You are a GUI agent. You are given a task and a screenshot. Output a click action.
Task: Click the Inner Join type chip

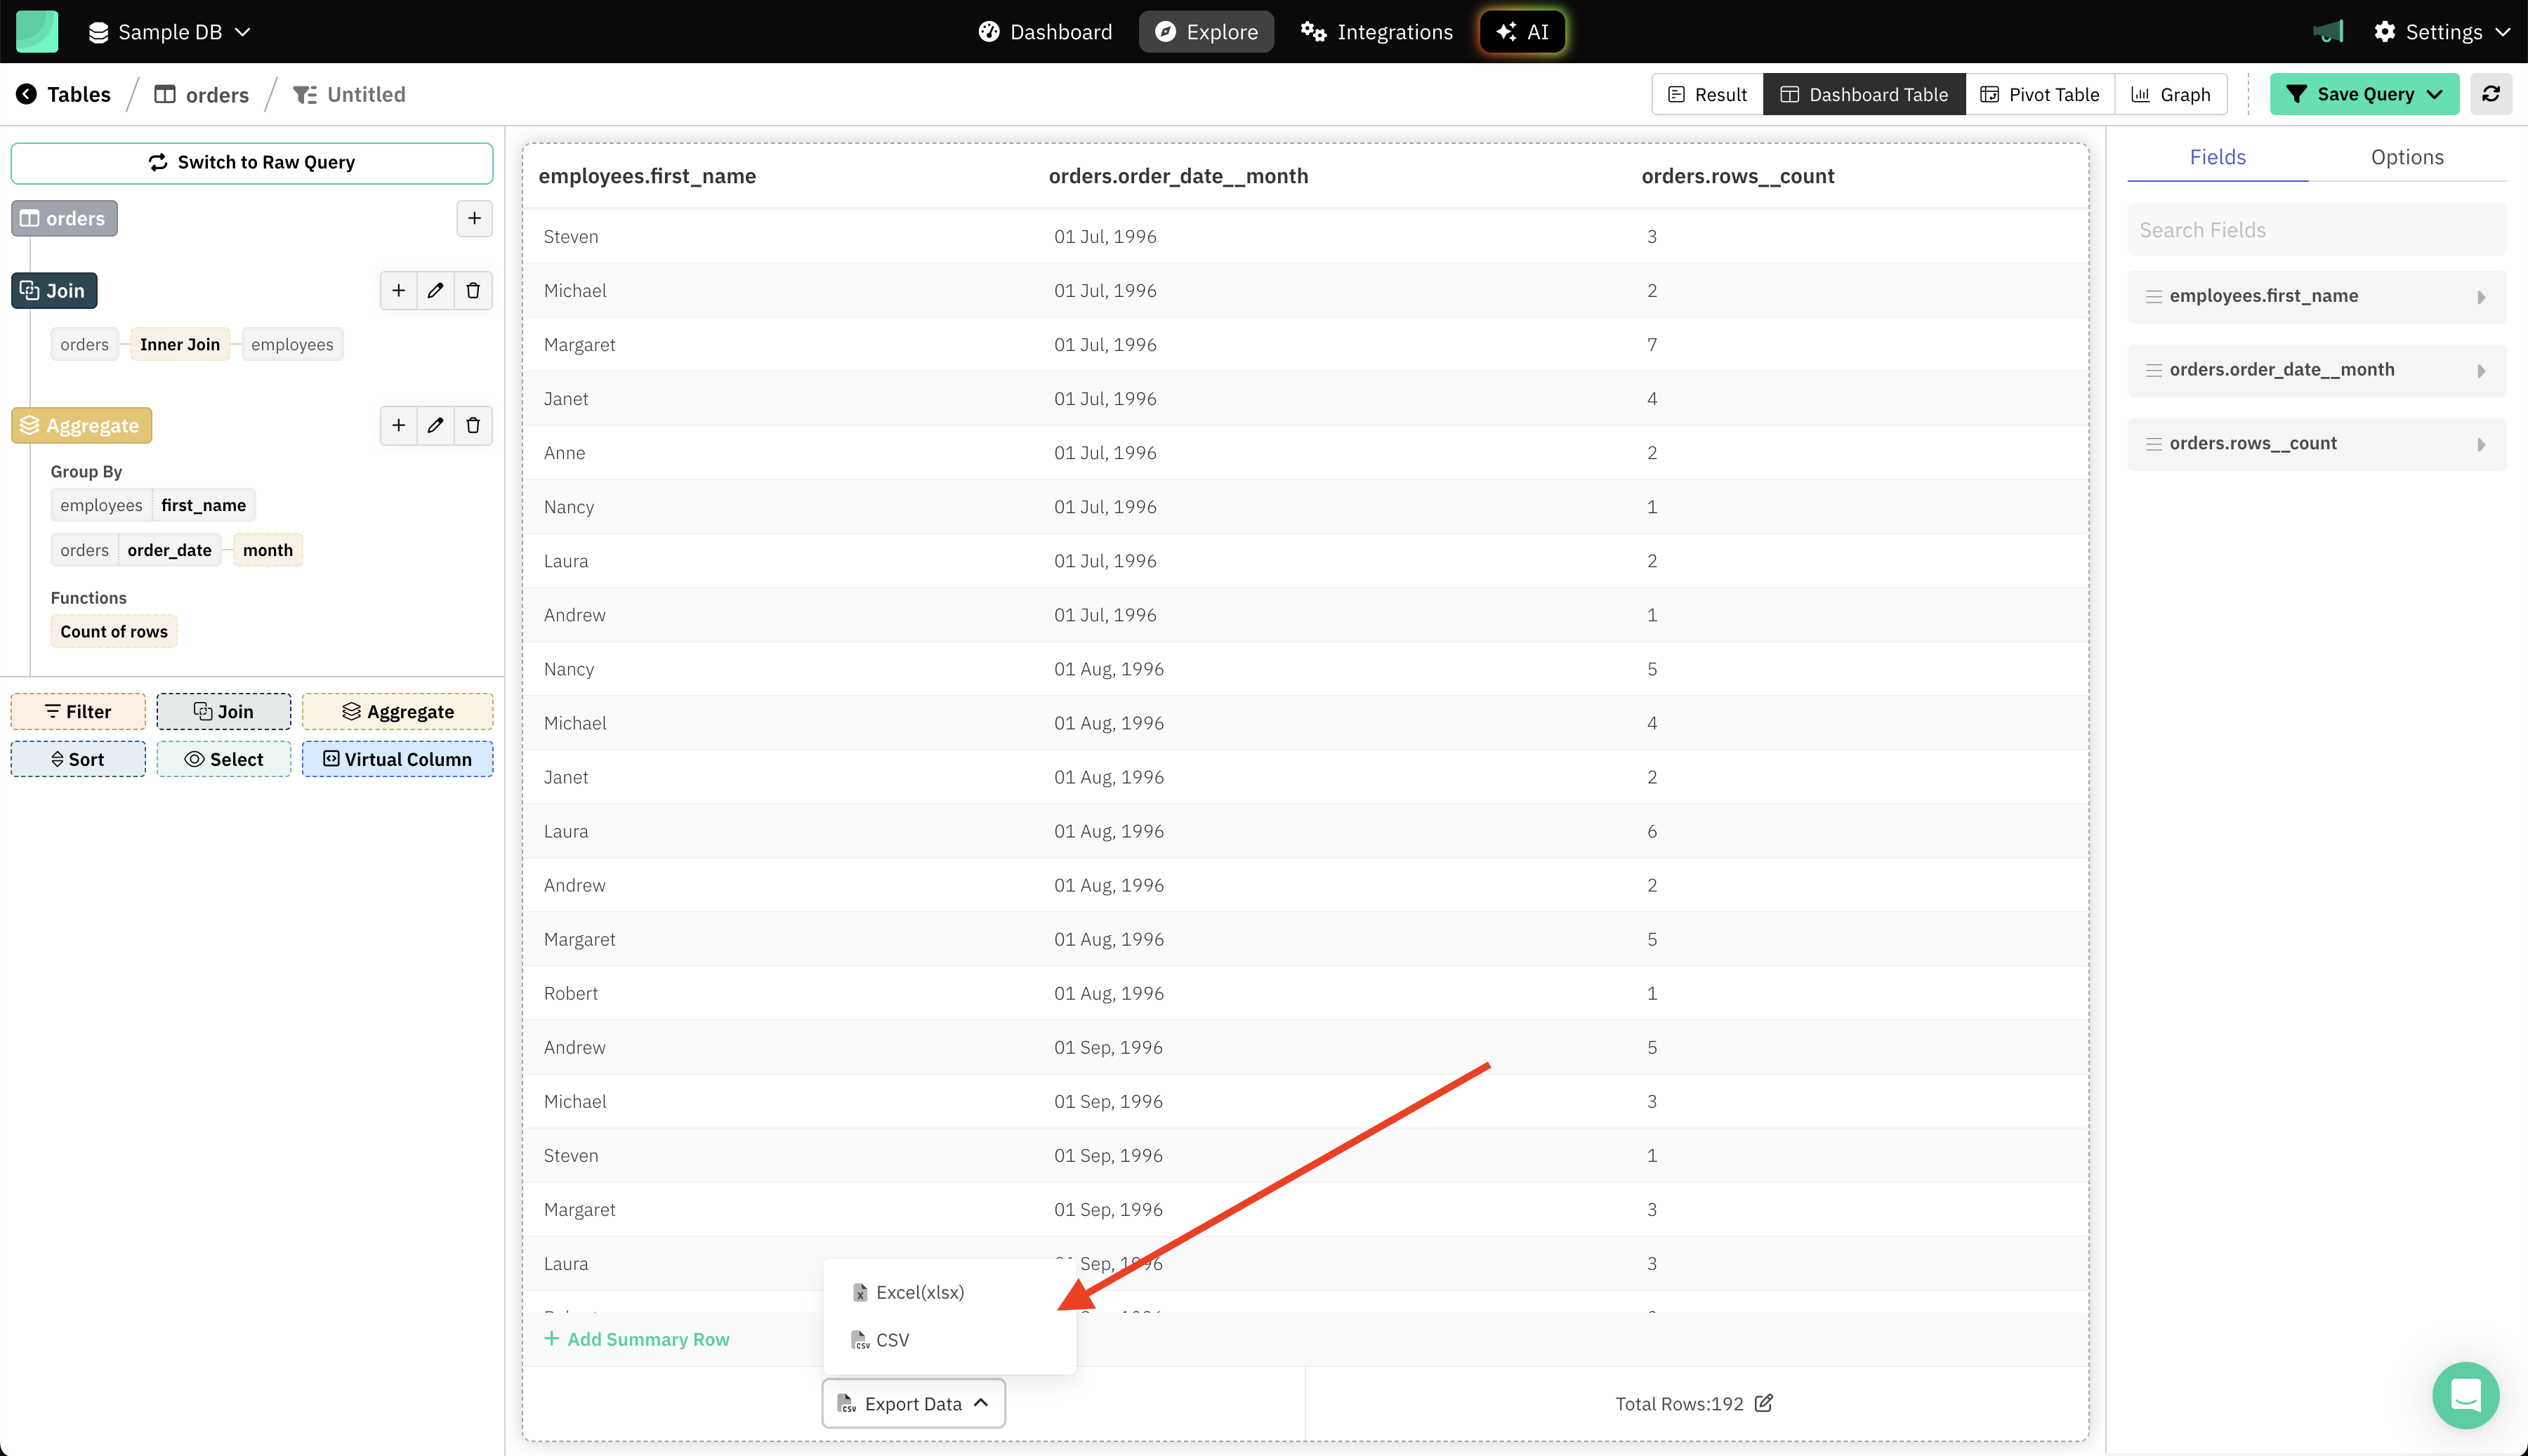click(179, 344)
